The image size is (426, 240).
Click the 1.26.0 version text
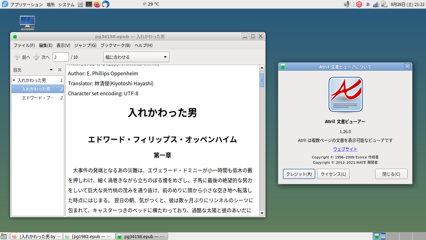[345, 131]
